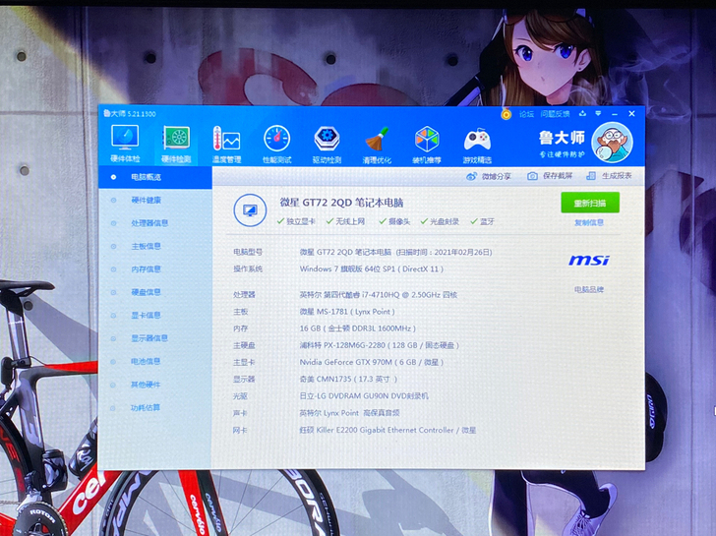Click the gold medal icon in title bar
This screenshot has width=716, height=536.
pyautogui.click(x=506, y=114)
